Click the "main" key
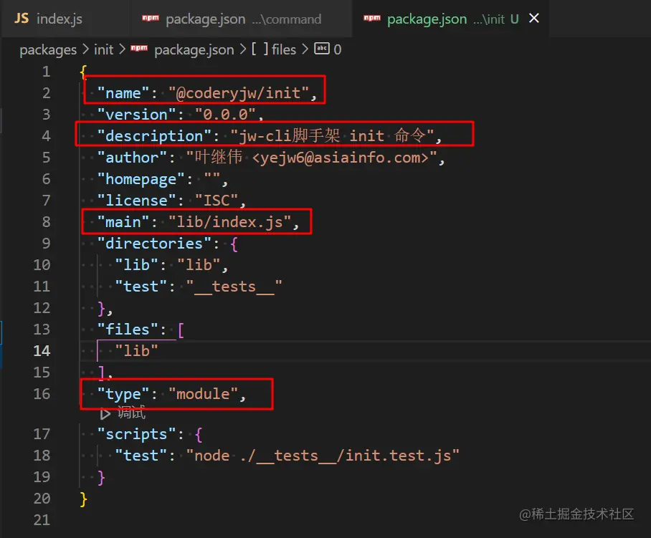Viewport: 651px width, 538px height. click(123, 222)
